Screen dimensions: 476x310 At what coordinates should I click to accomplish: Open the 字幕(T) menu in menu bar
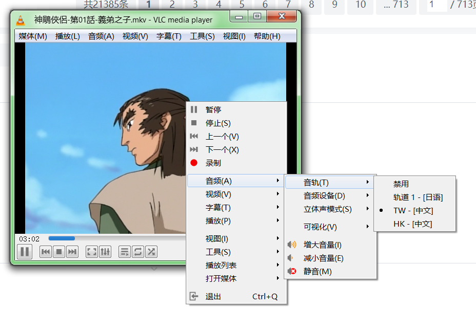tap(169, 36)
